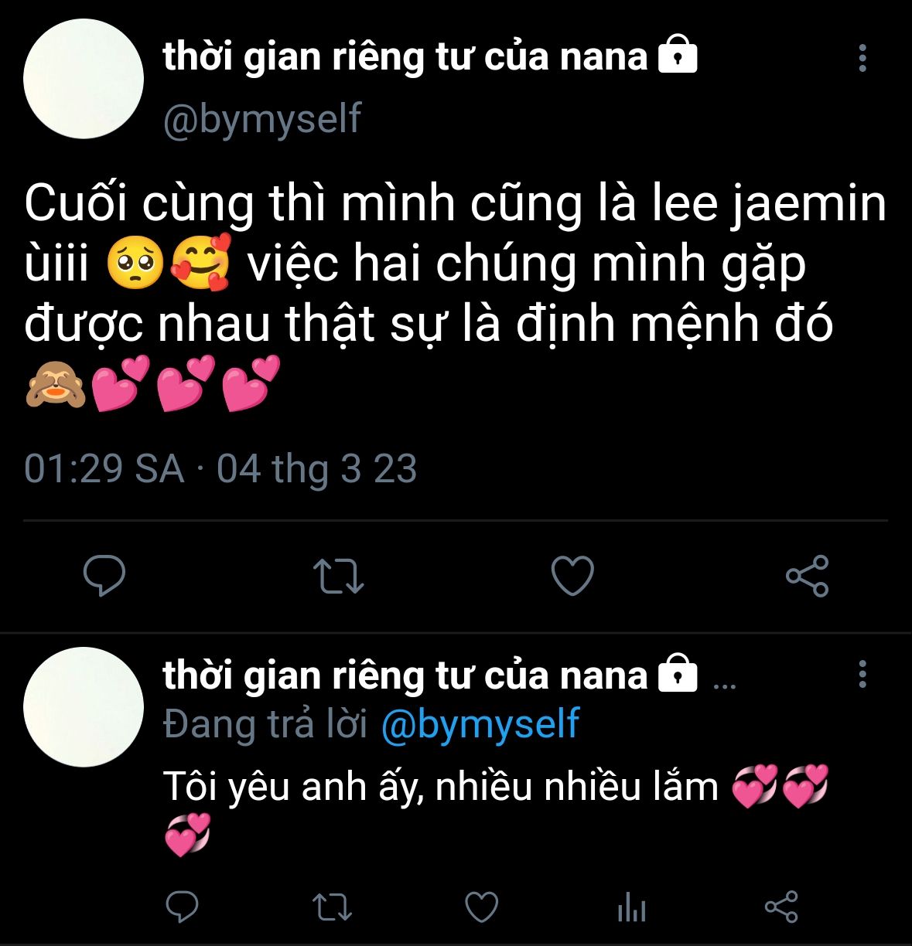Reply to the main lee jaemin tweet
Viewport: 912px width, 946px height.
point(104,576)
